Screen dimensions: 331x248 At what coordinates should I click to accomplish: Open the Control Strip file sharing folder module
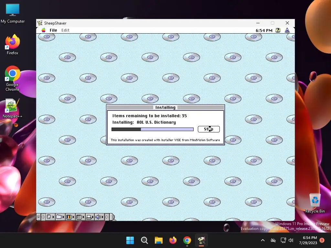pos(59,217)
